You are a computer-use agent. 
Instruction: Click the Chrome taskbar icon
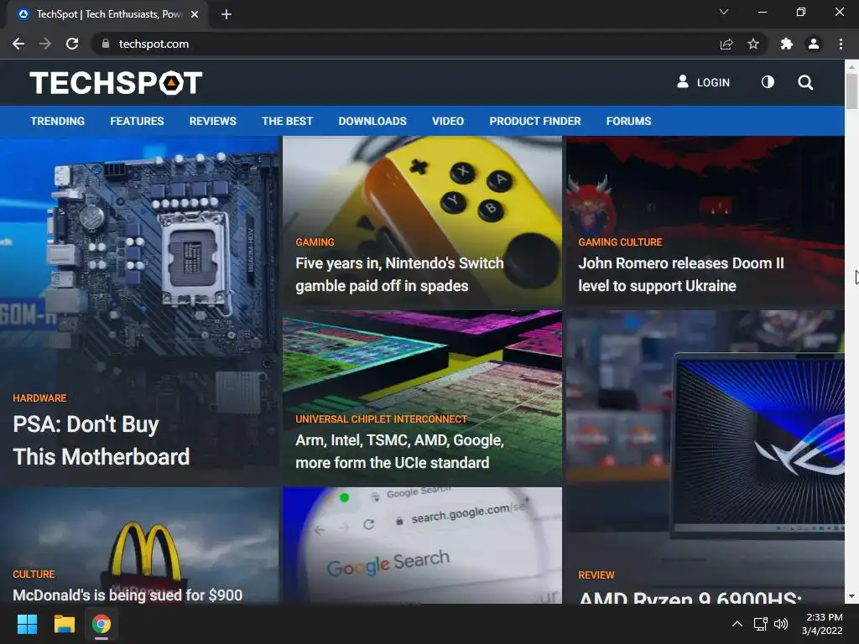[102, 624]
